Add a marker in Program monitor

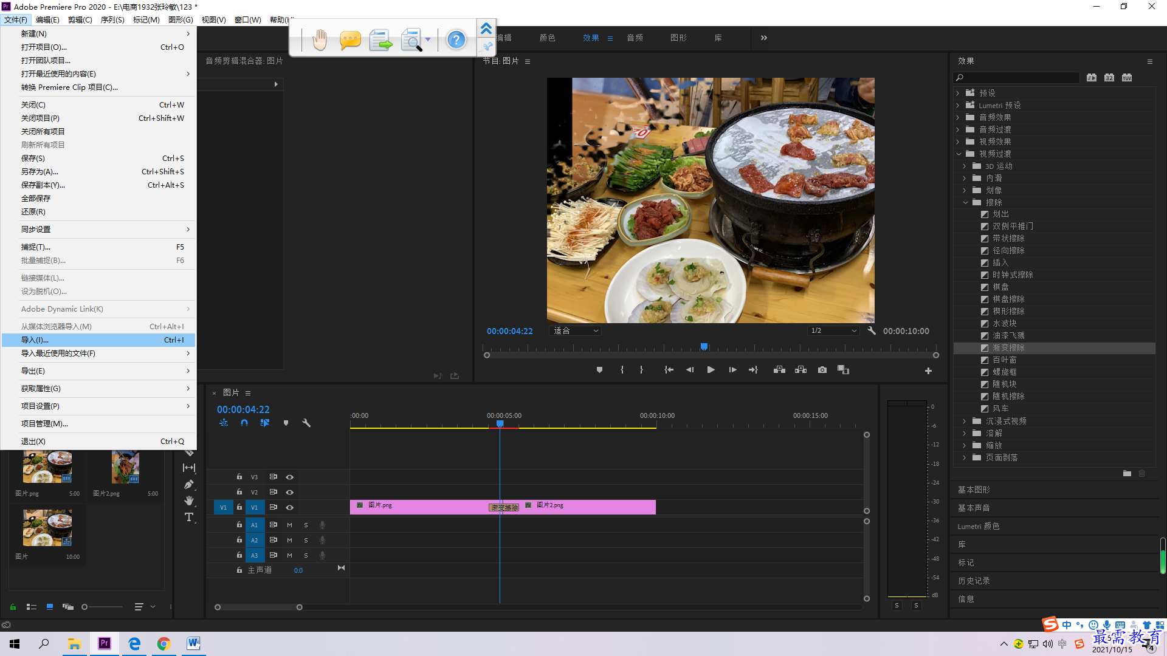[x=599, y=370]
